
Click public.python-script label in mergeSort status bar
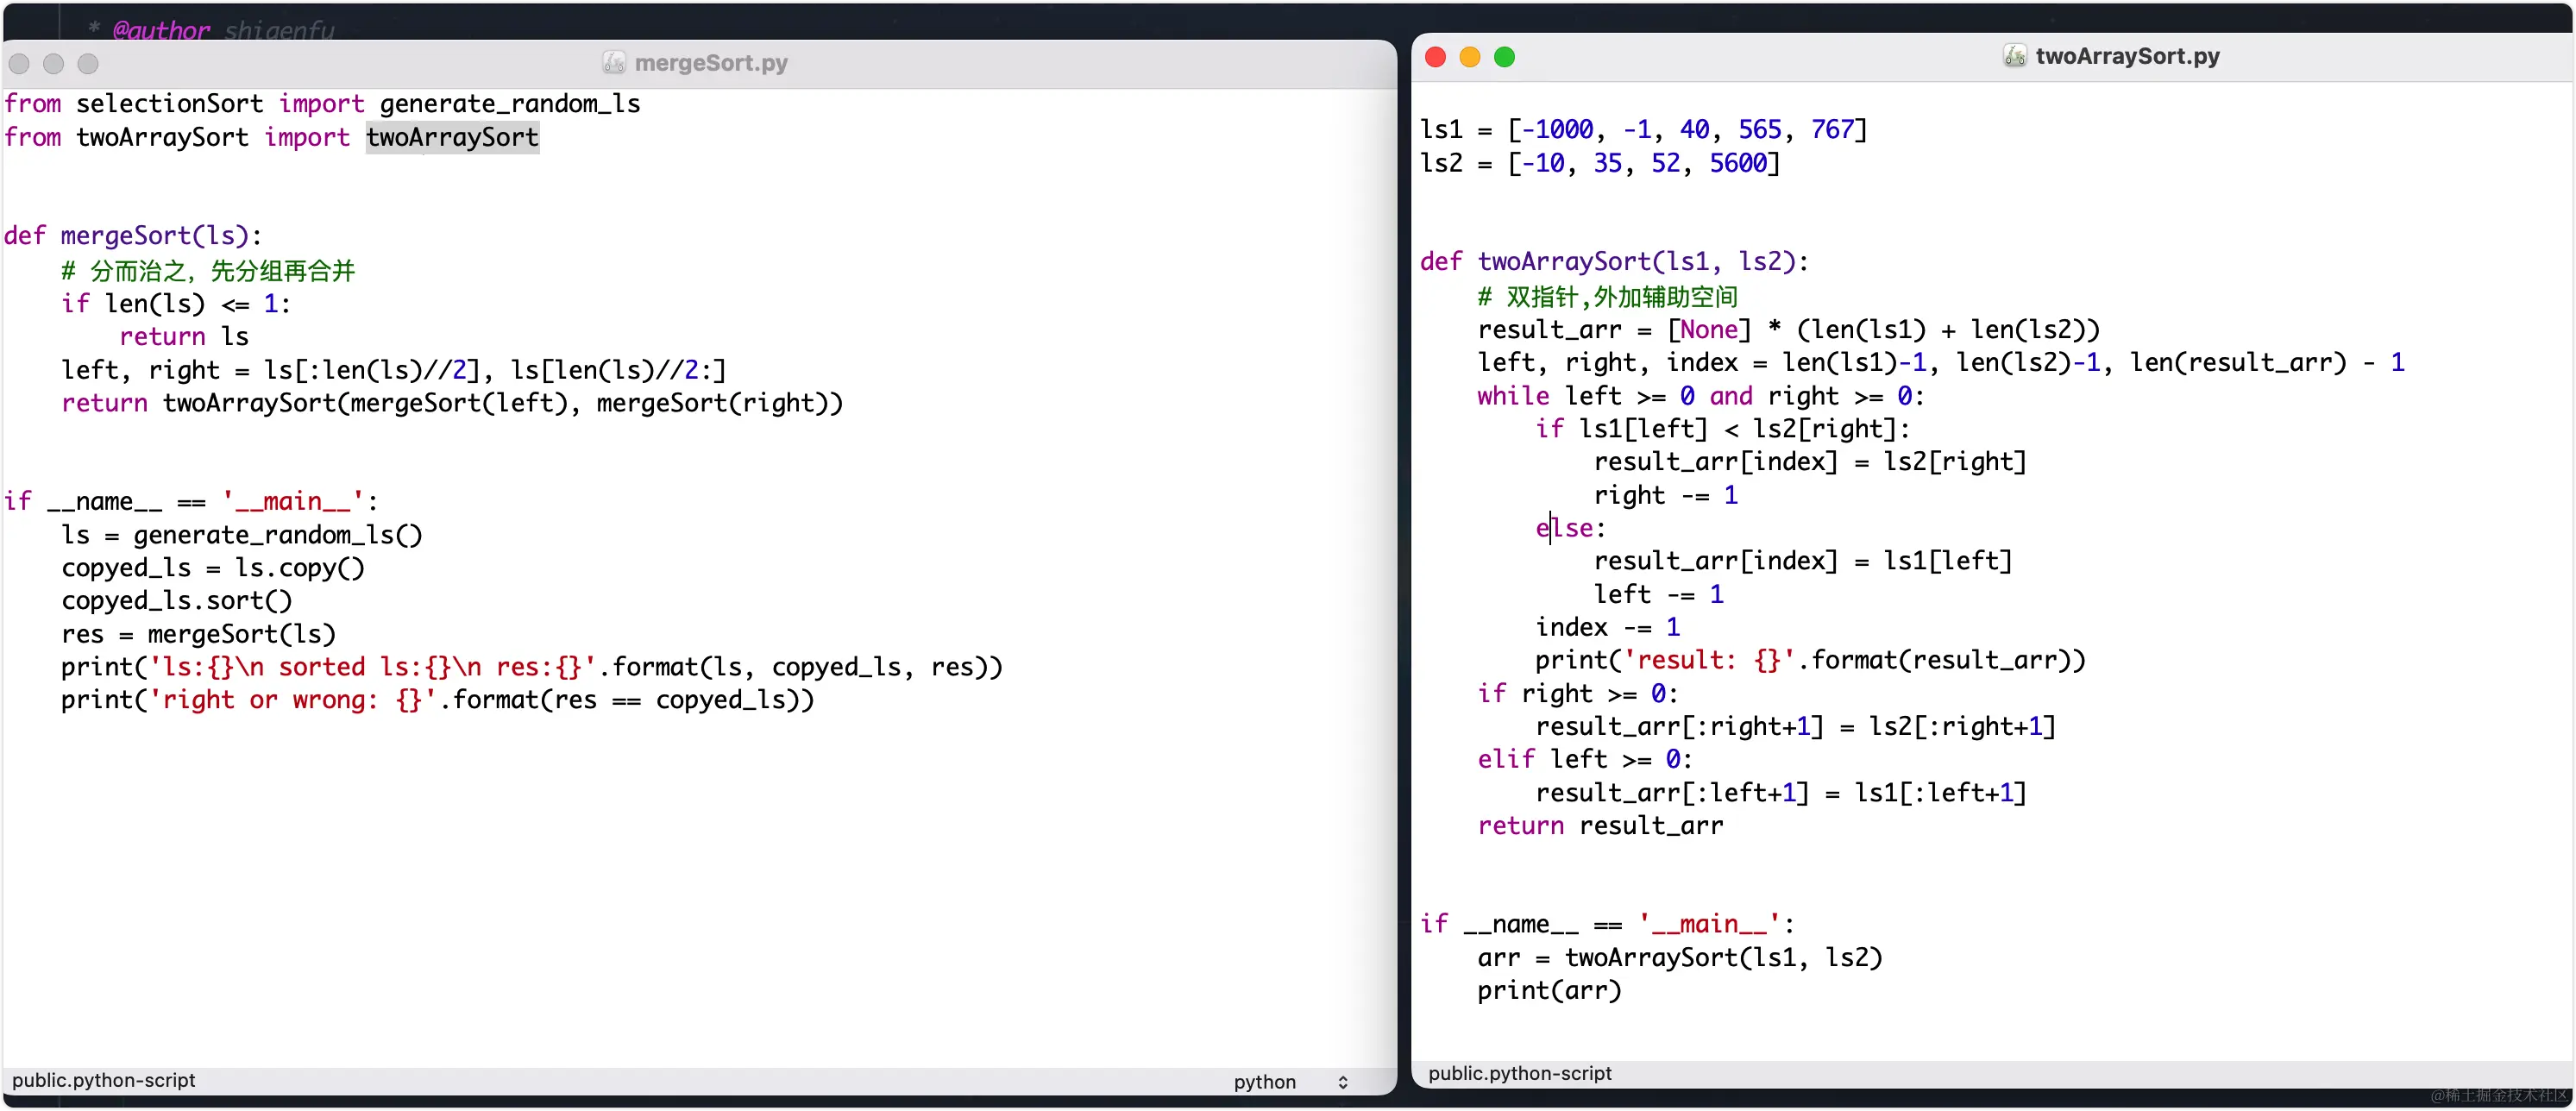pos(104,1080)
